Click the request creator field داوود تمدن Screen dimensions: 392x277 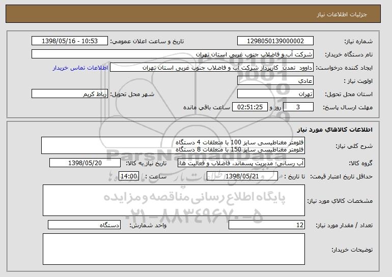[x=212, y=68]
